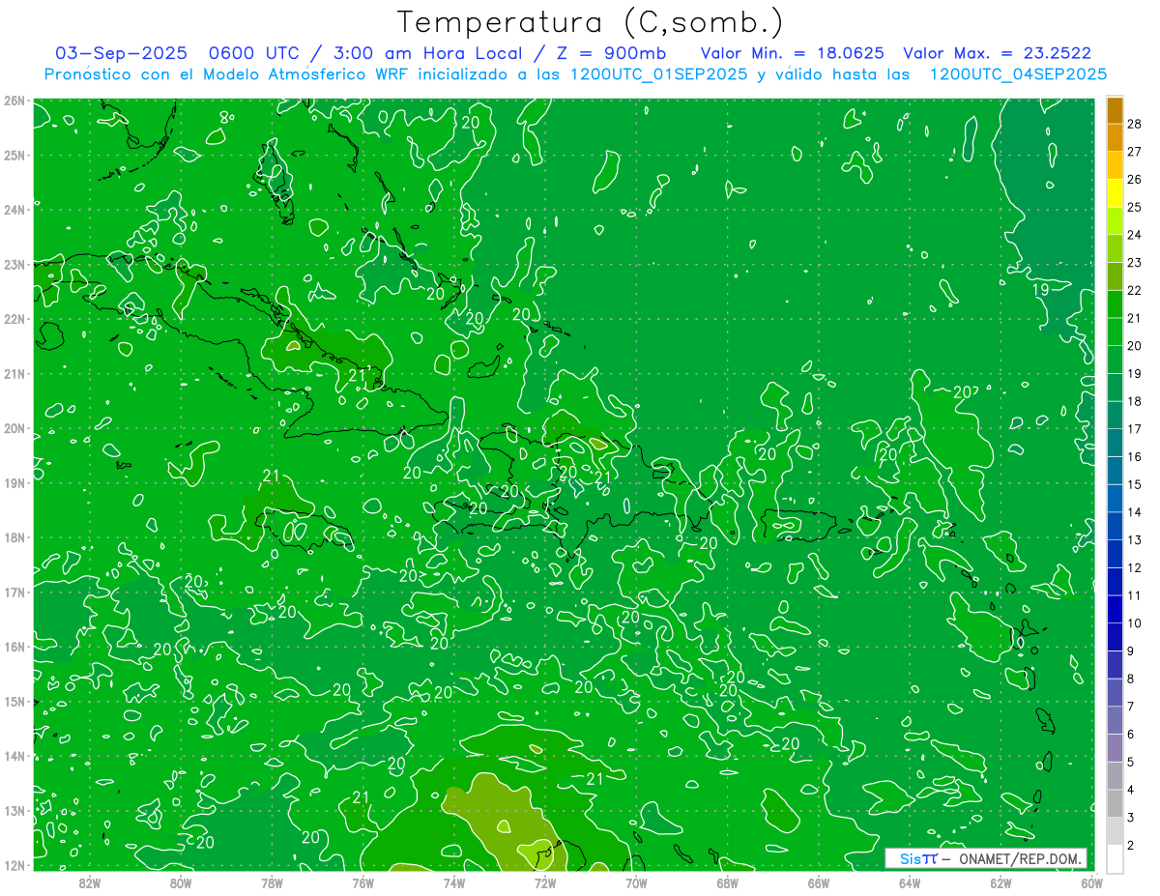This screenshot has height=896, width=1160.
Task: Click the "68W" longitude axis label
Action: point(728,882)
